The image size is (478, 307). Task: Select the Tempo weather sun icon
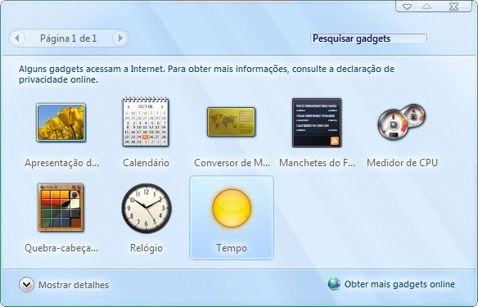[232, 208]
